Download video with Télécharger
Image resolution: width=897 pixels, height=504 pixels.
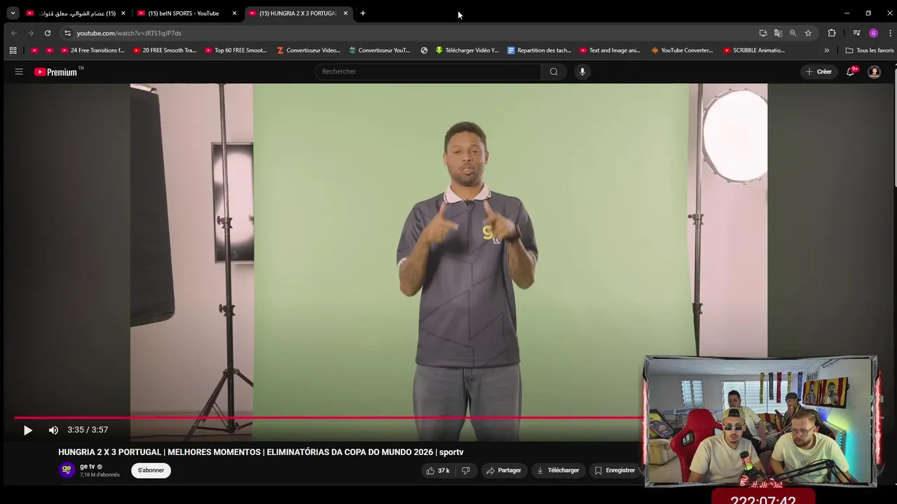coord(558,470)
